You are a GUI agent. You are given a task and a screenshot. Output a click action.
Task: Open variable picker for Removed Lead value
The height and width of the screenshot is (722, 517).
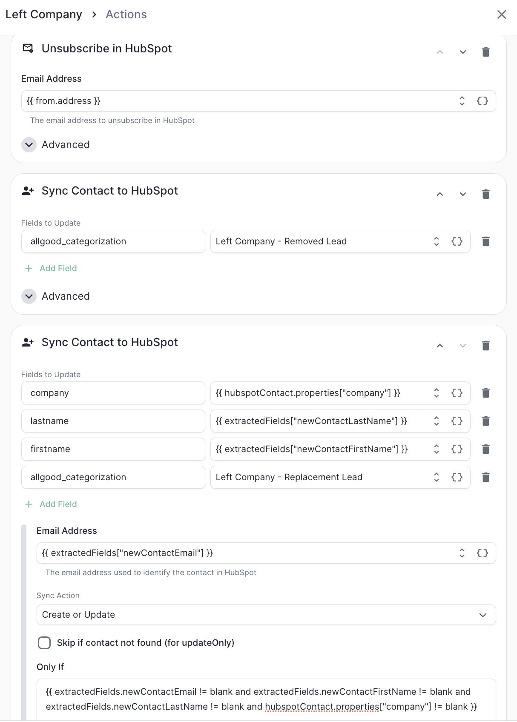click(x=457, y=241)
